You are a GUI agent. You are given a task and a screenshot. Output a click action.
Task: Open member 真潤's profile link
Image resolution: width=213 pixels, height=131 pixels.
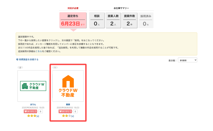click(68, 104)
